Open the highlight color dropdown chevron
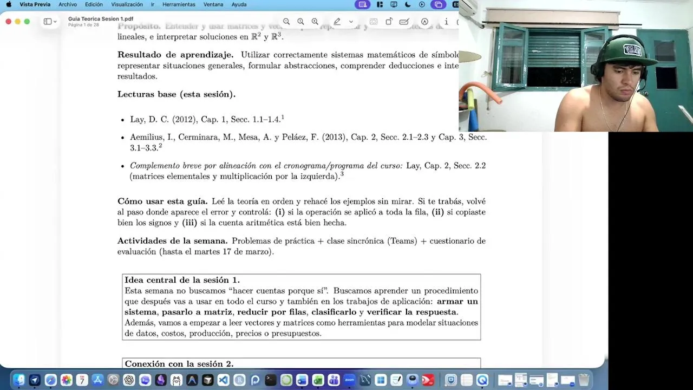Viewport: 693px width, 390px height. 351,22
